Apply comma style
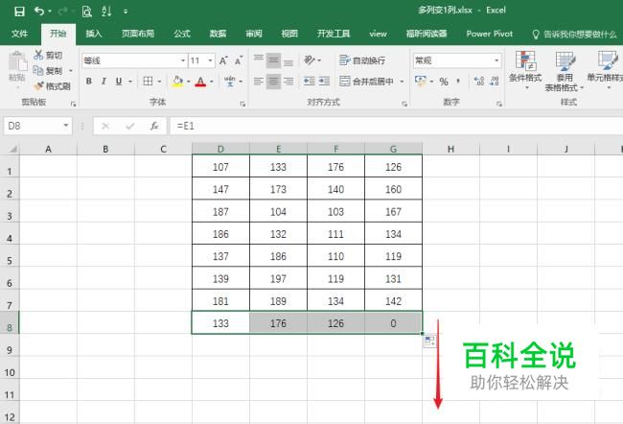 pyautogui.click(x=458, y=82)
